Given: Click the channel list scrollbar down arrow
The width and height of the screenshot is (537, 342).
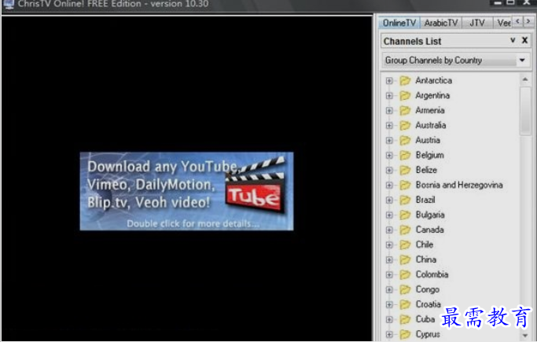Looking at the screenshot, I should pyautogui.click(x=525, y=335).
